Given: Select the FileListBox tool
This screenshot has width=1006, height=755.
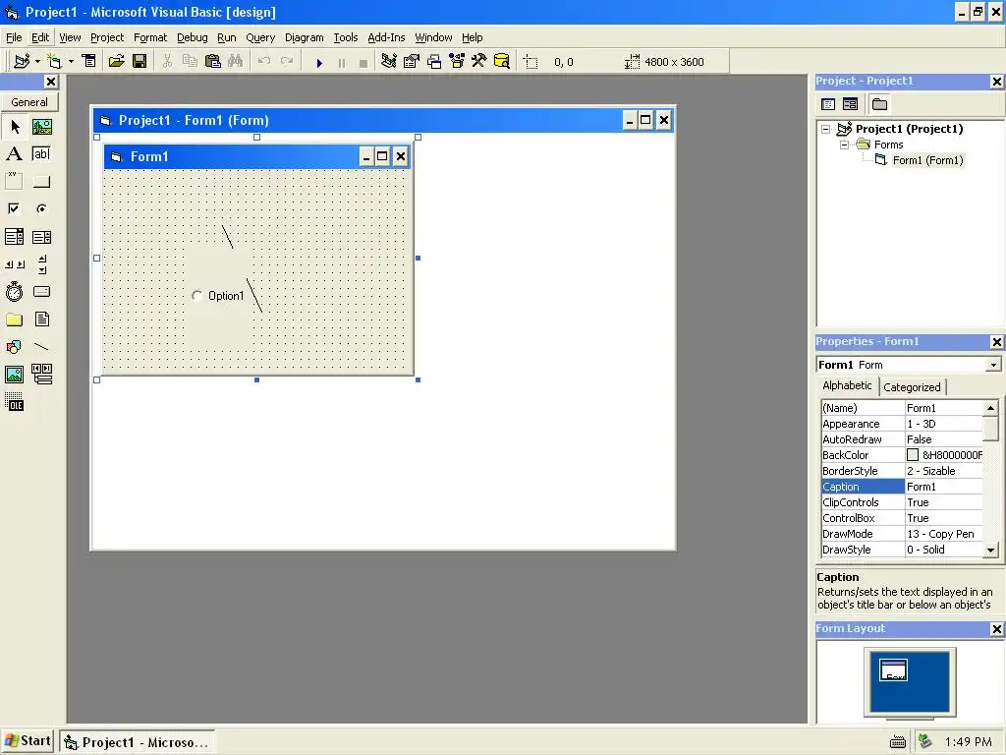Looking at the screenshot, I should pyautogui.click(x=41, y=319).
